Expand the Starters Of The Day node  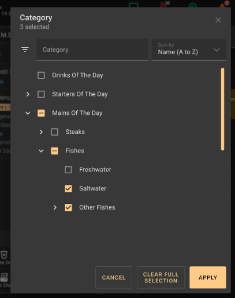[x=28, y=94]
